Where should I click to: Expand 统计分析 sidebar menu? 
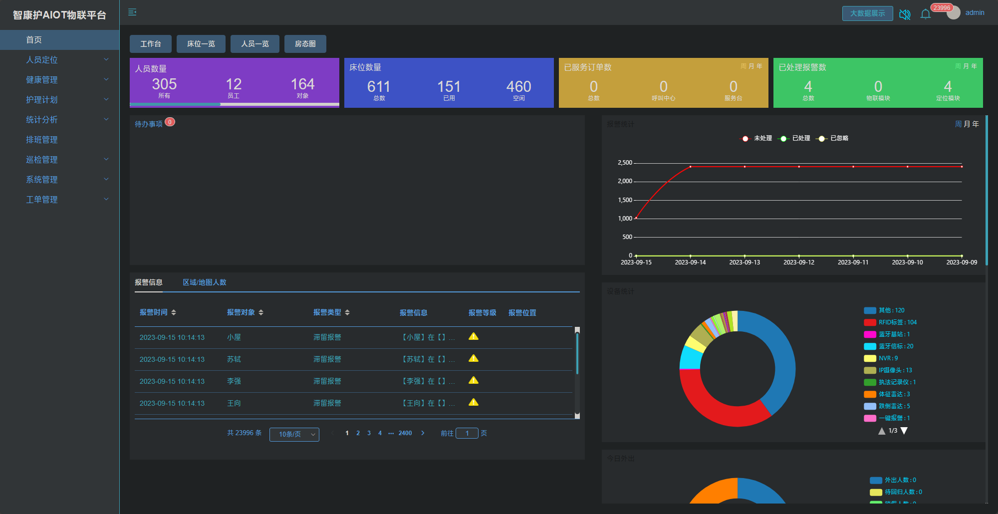(60, 120)
